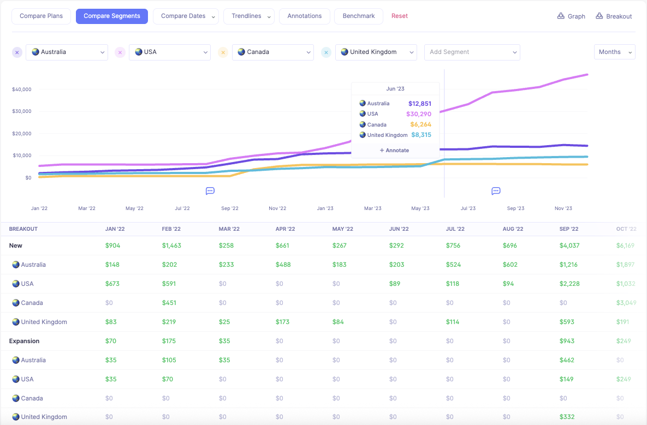Open the Add Segment dropdown
Viewport: 647px width, 425px height.
(472, 52)
